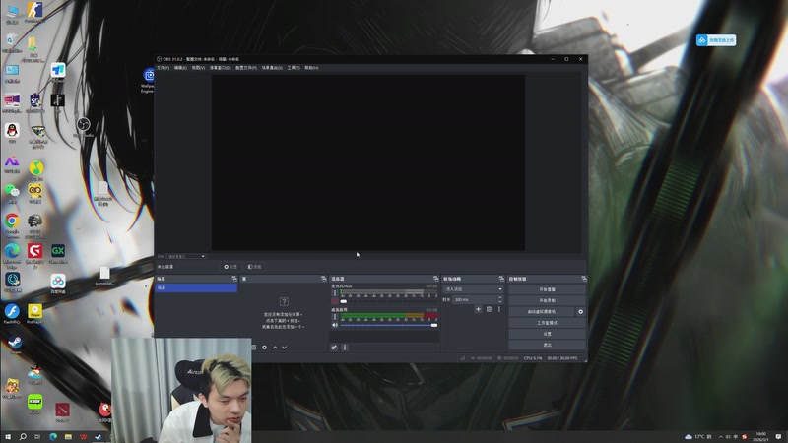Move source down with the down arrow
This screenshot has width=788, height=443.
[x=284, y=348]
